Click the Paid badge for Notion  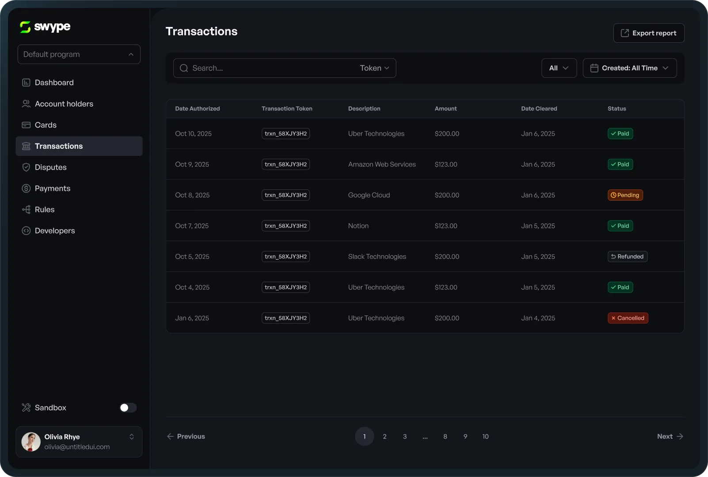point(620,226)
